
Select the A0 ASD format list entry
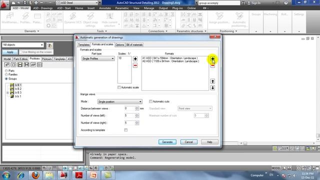(170, 61)
